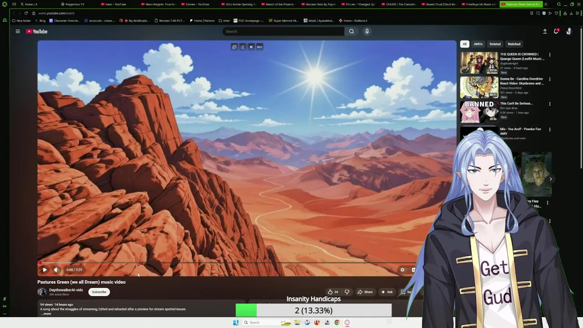Open Opera GX from the taskbar
Screen dimensions: 583x328
tap(347, 323)
